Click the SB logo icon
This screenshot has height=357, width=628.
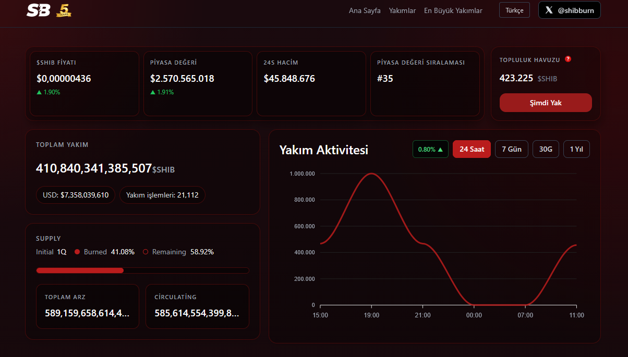pos(38,10)
